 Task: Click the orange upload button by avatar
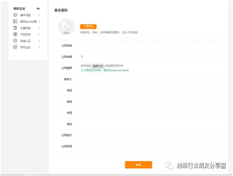click(x=88, y=26)
